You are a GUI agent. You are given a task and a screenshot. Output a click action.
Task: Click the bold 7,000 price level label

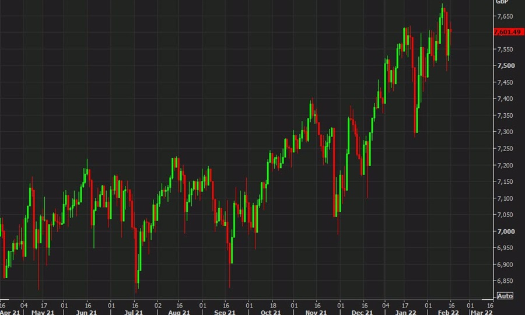click(506, 232)
